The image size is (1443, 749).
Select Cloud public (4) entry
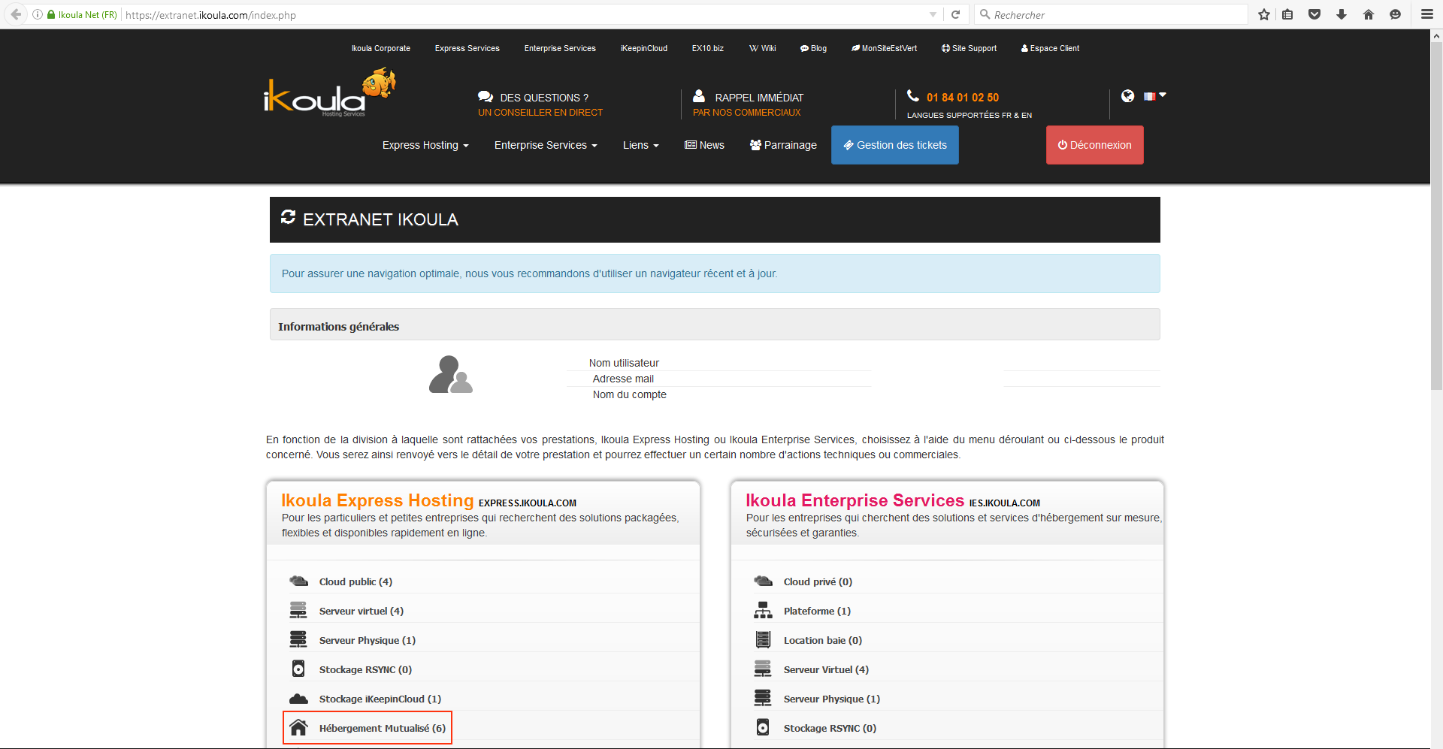[x=355, y=581]
